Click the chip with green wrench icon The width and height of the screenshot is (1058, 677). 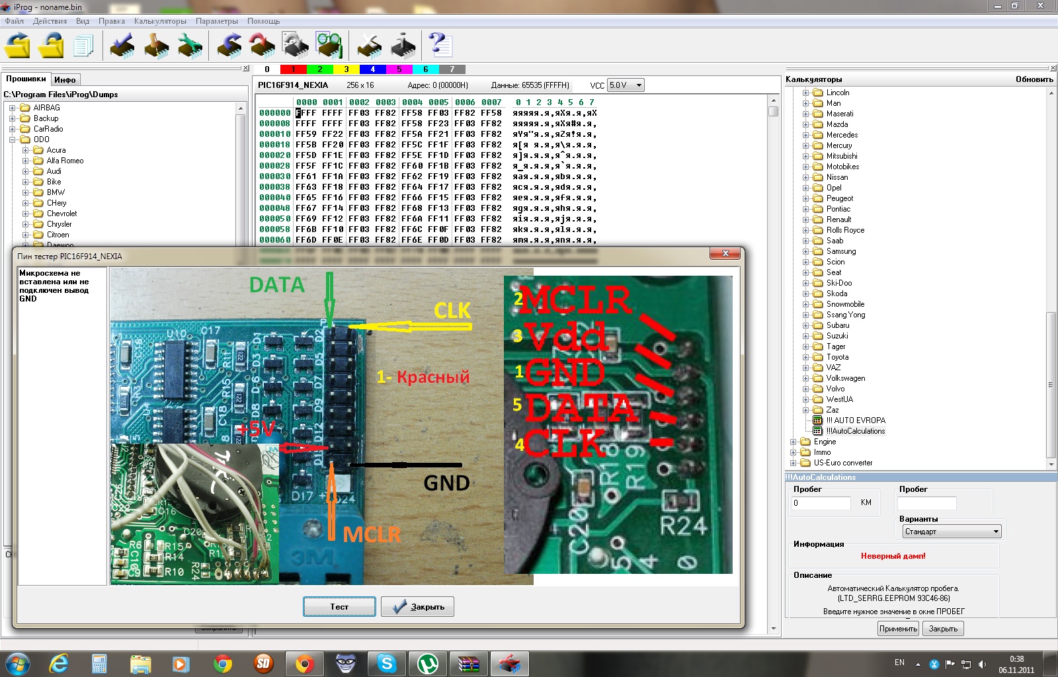190,46
